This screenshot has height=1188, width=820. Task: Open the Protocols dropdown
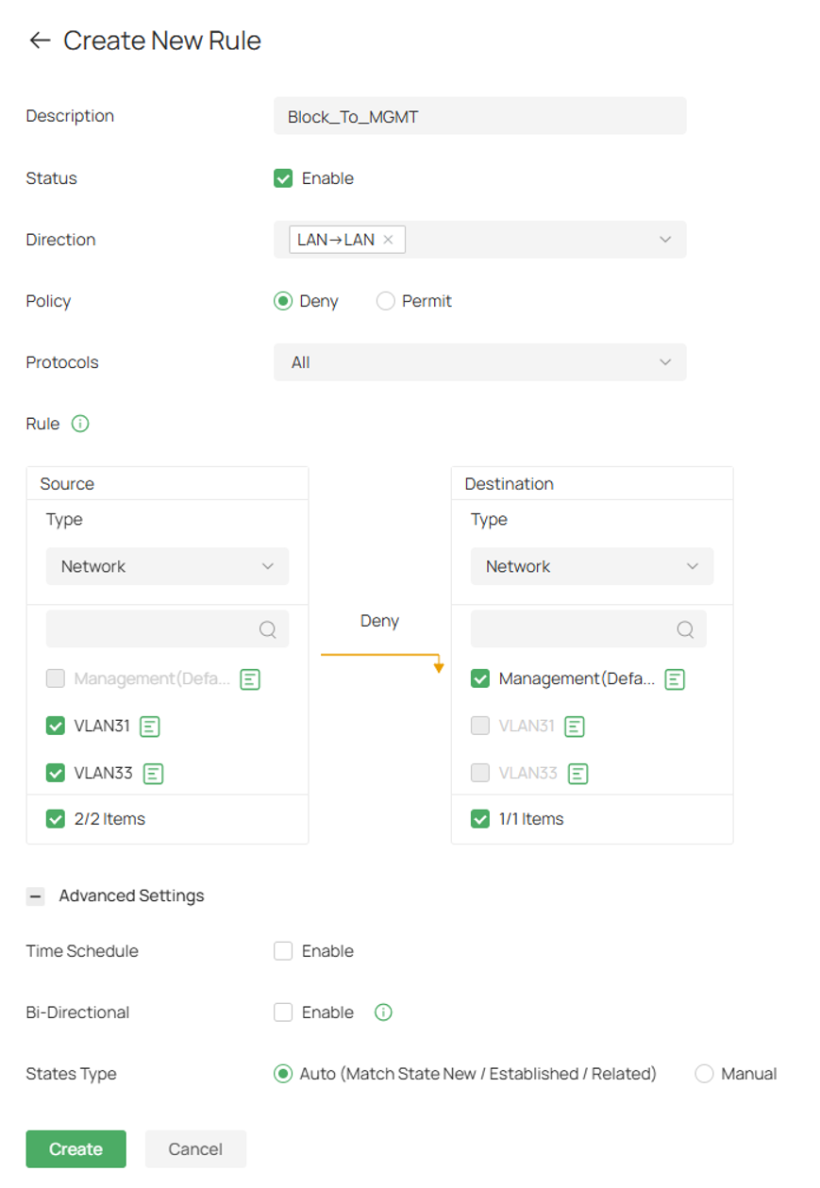480,362
